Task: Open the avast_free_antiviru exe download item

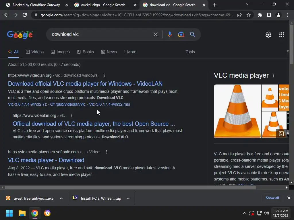Action: point(30,198)
